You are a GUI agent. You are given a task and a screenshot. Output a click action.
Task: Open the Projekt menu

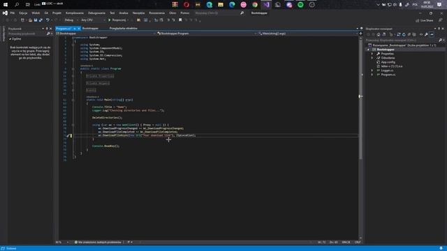coord(57,13)
